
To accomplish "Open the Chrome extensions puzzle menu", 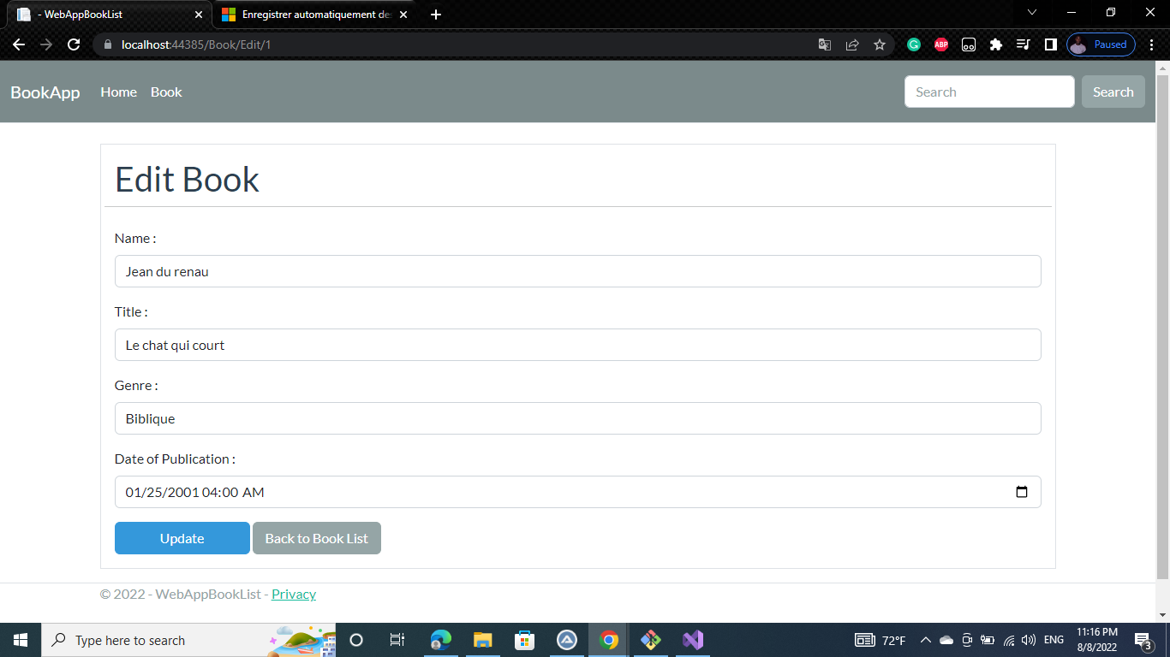I will (x=996, y=44).
